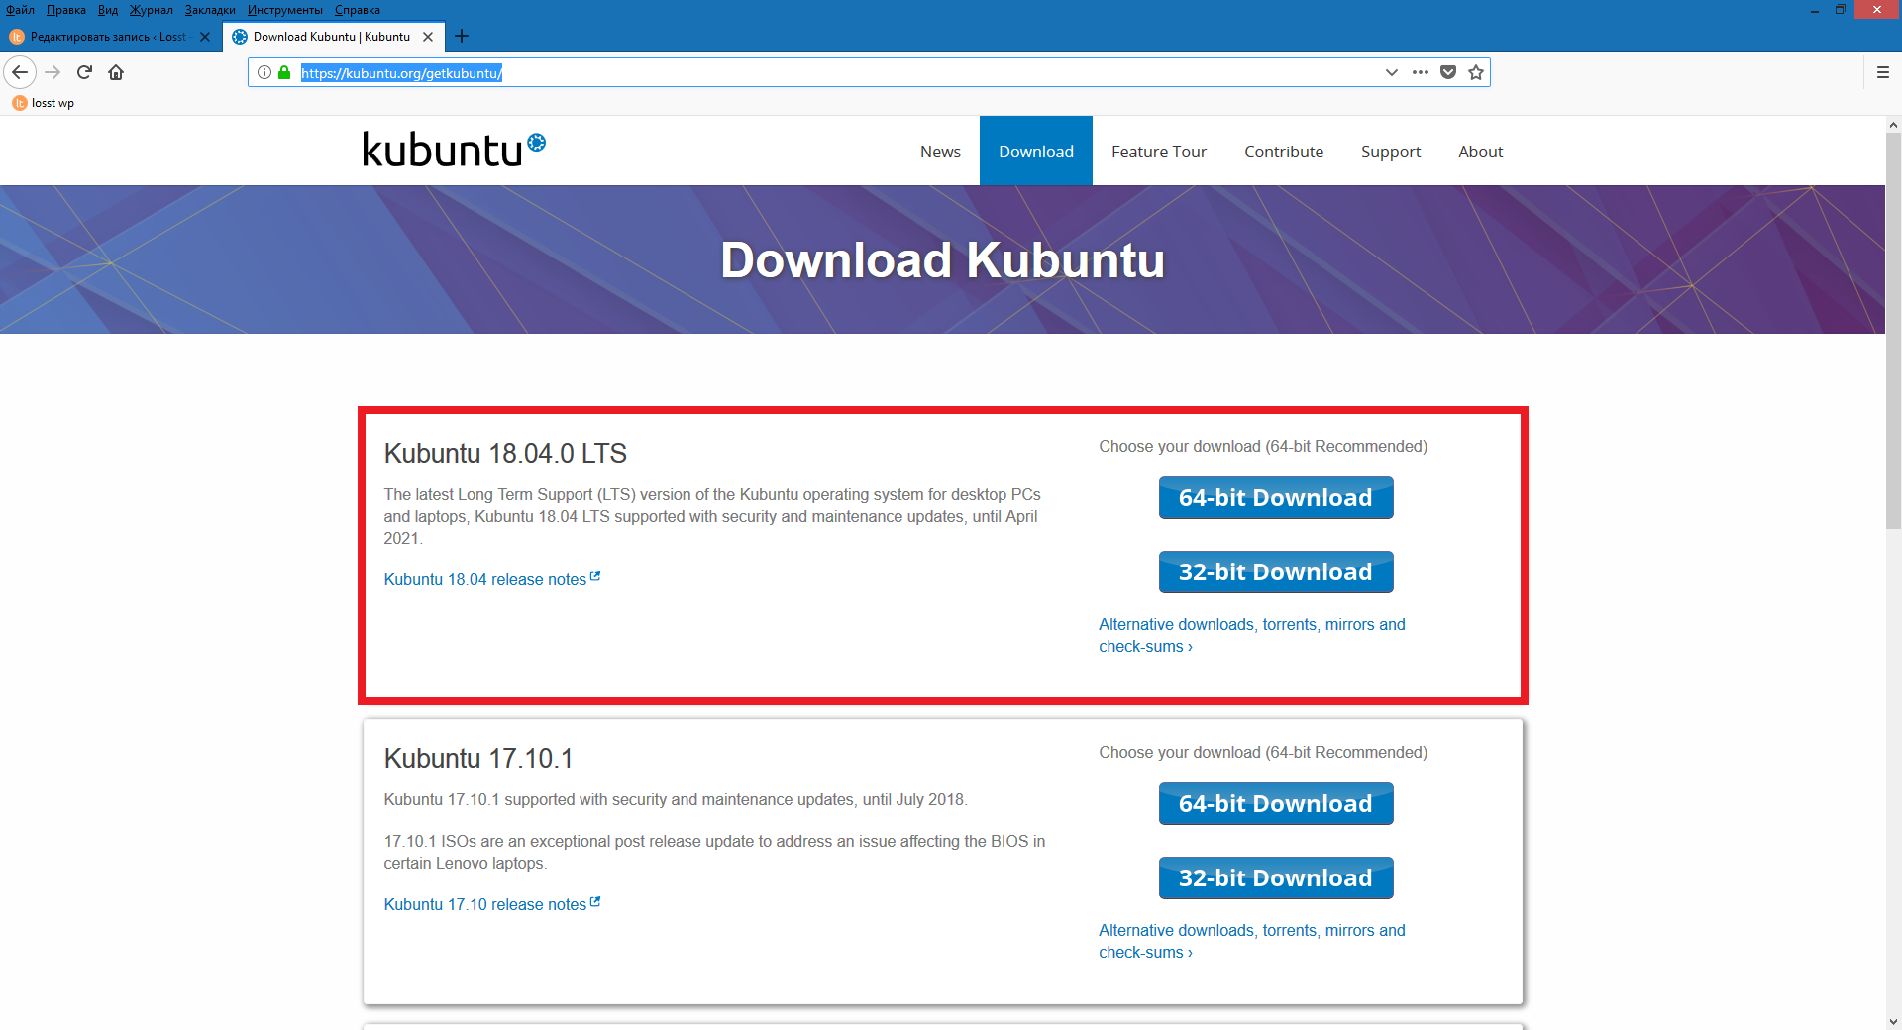Bookmark this page with the star icon

pos(1475,72)
